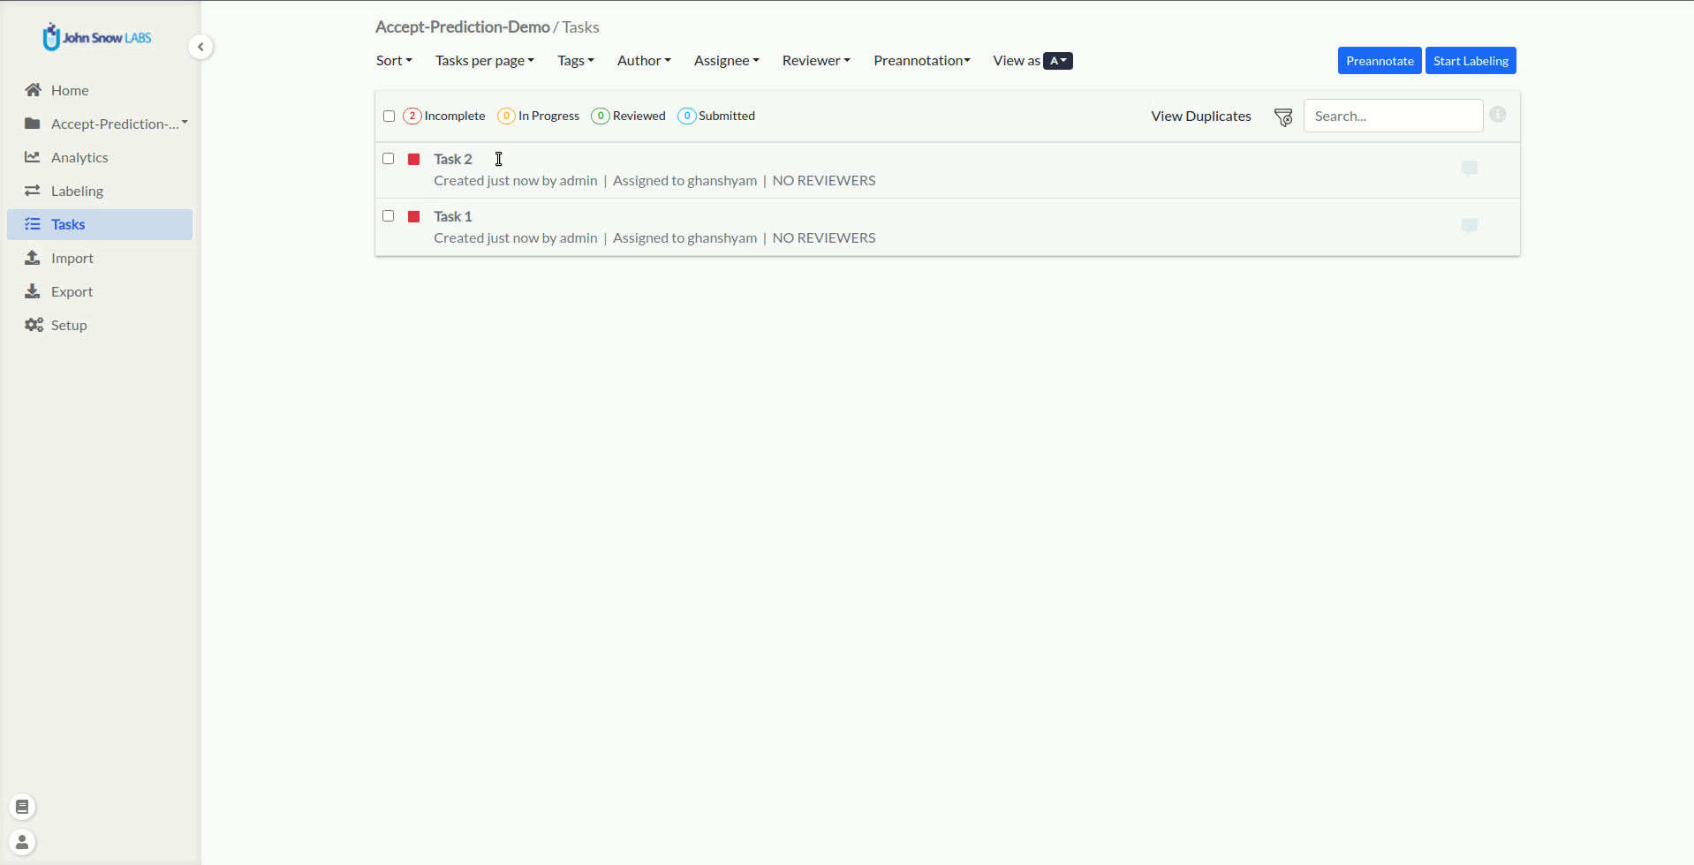Click the Import upload icon
1694x865 pixels.
33,258
